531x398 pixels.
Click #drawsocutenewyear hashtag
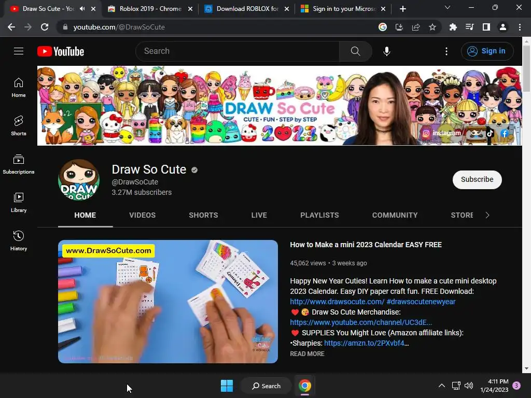pos(421,302)
